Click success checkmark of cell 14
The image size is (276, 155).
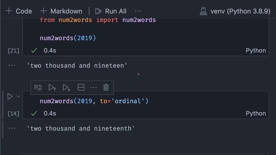point(34,114)
